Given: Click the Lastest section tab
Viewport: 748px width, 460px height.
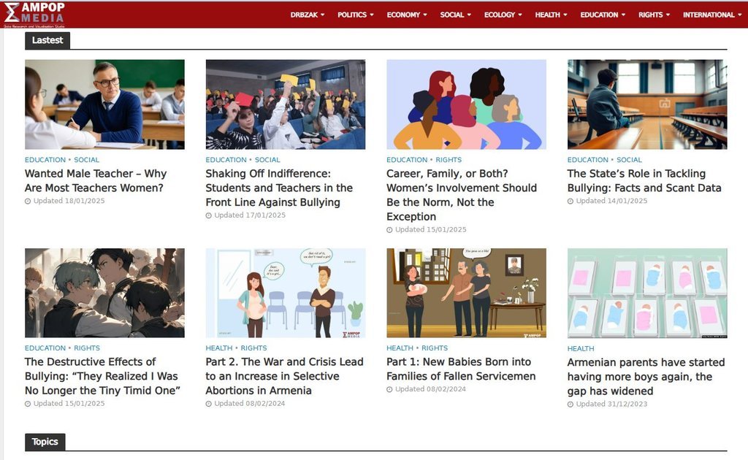Looking at the screenshot, I should pyautogui.click(x=47, y=40).
